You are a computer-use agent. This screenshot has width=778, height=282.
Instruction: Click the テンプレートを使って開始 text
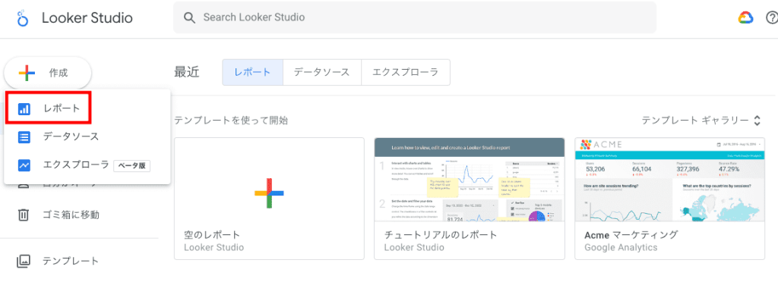pos(231,121)
